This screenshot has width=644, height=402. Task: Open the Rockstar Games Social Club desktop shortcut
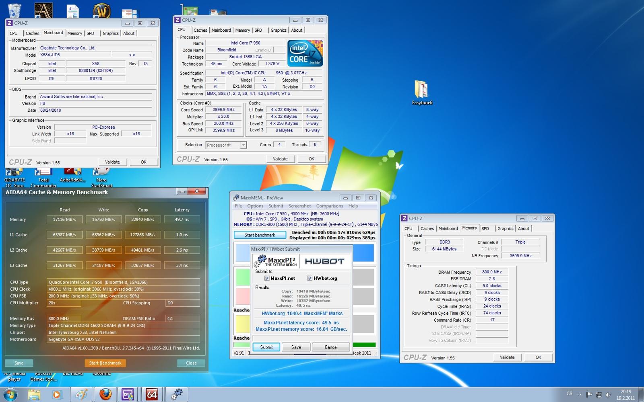pos(43,376)
